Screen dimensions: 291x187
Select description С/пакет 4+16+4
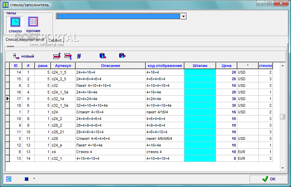click(110, 112)
